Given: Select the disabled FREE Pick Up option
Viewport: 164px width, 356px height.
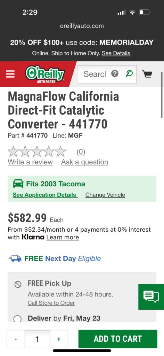Looking at the screenshot, I should pyautogui.click(x=18, y=284).
